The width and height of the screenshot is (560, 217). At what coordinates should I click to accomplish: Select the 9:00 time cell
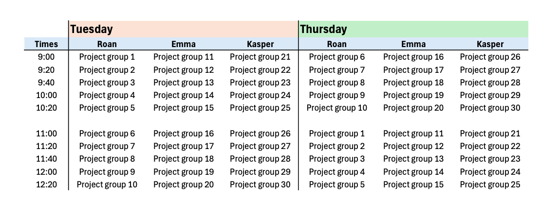46,57
